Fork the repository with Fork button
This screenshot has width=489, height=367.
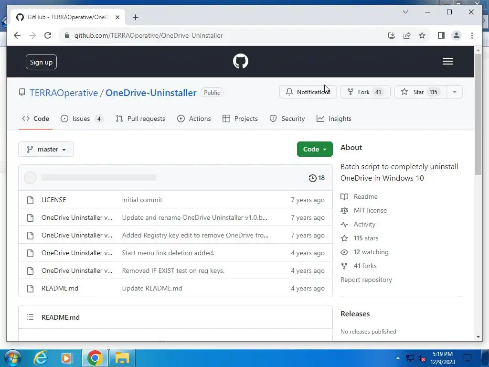click(x=365, y=92)
